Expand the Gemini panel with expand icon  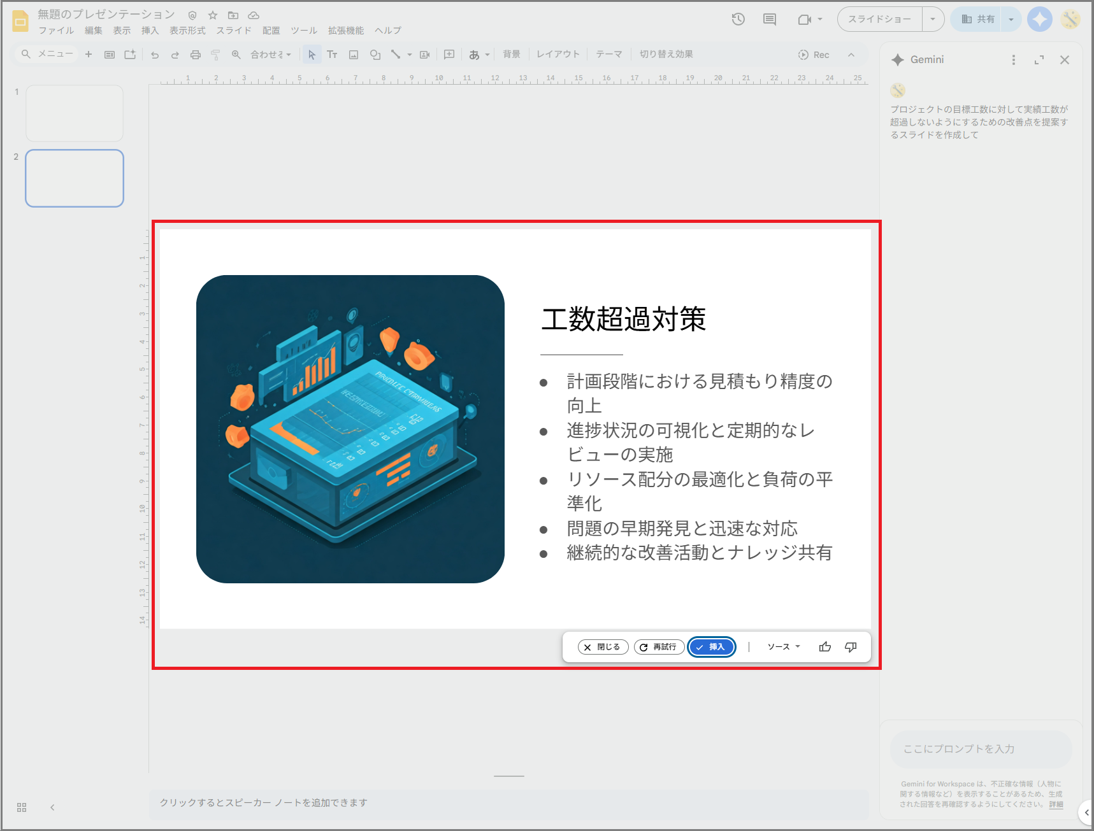pos(1039,60)
